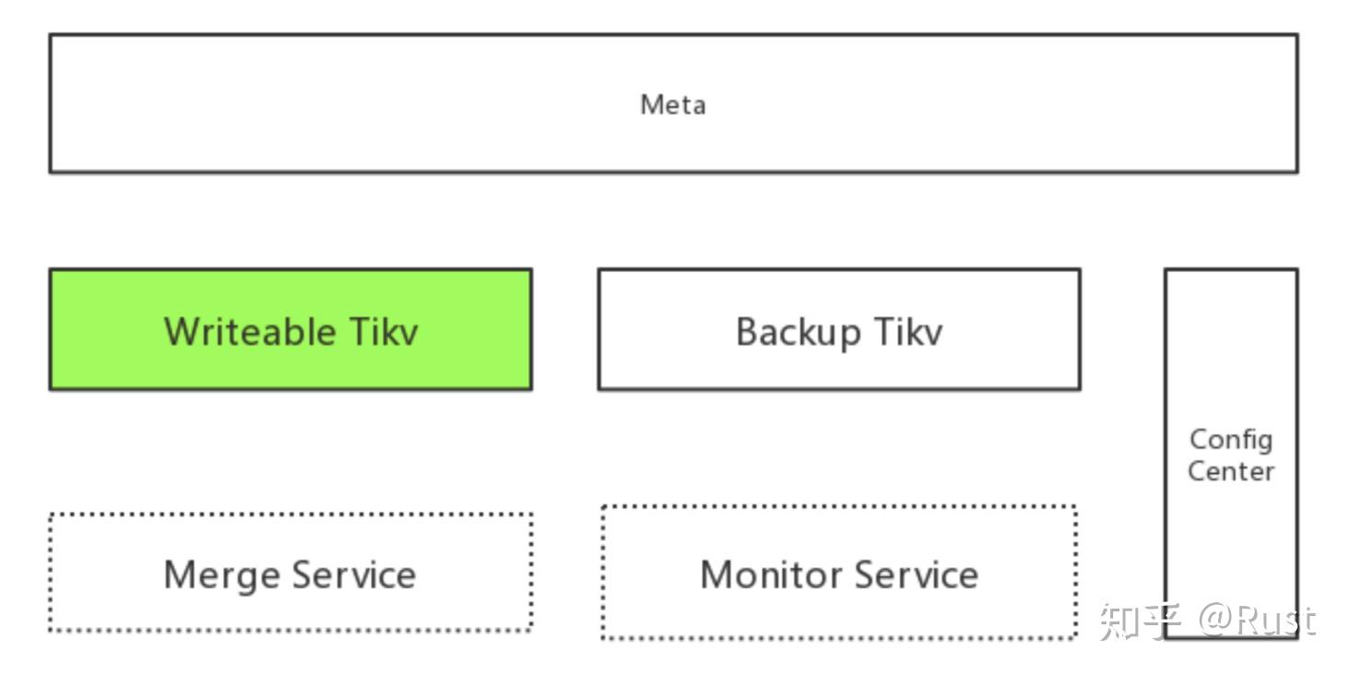Click the "Config Center" label text
This screenshot has width=1350, height=675.
[1231, 455]
